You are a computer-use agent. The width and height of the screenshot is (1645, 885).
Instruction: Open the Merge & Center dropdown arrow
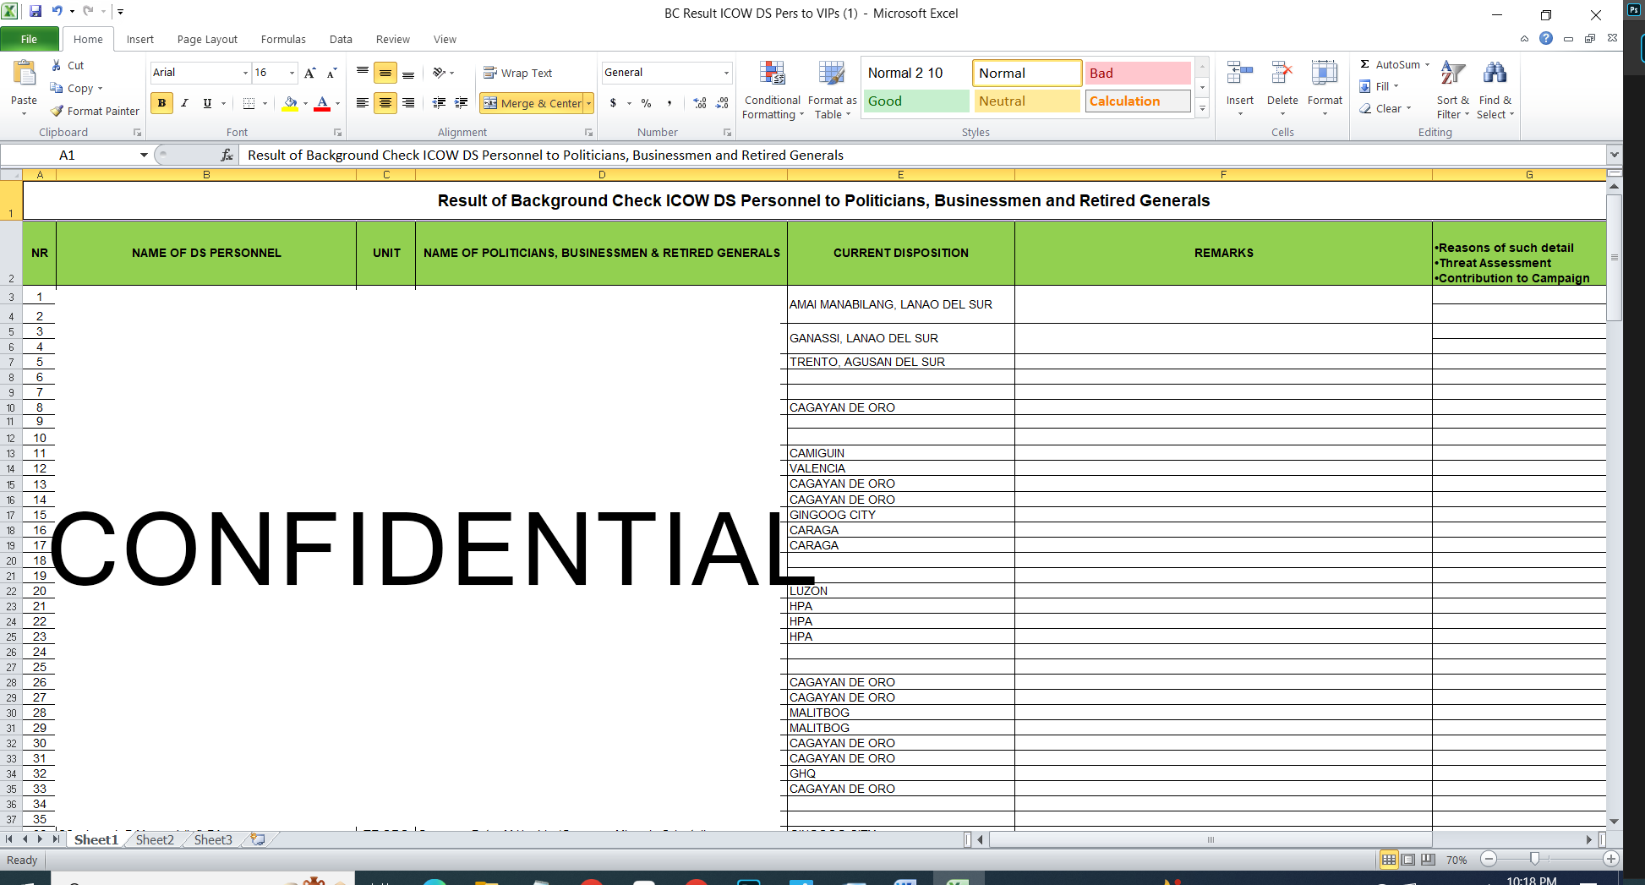tap(589, 103)
